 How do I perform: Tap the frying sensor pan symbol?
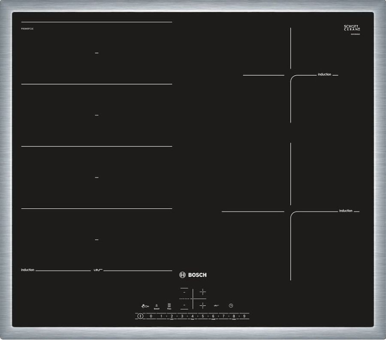tap(216, 305)
